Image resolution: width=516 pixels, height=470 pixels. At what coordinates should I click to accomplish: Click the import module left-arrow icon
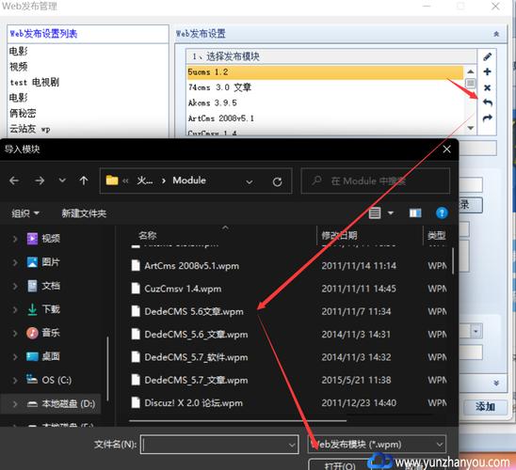tap(488, 102)
